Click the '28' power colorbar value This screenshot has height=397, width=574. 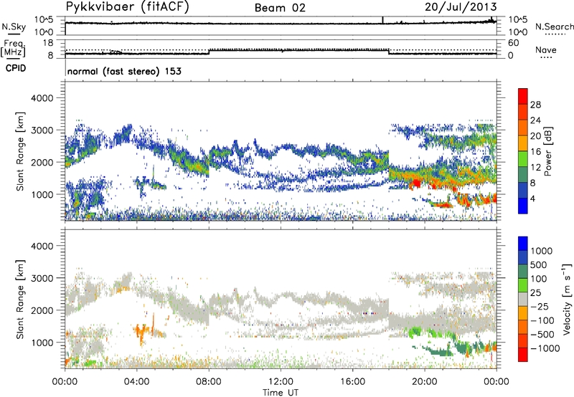(x=535, y=105)
